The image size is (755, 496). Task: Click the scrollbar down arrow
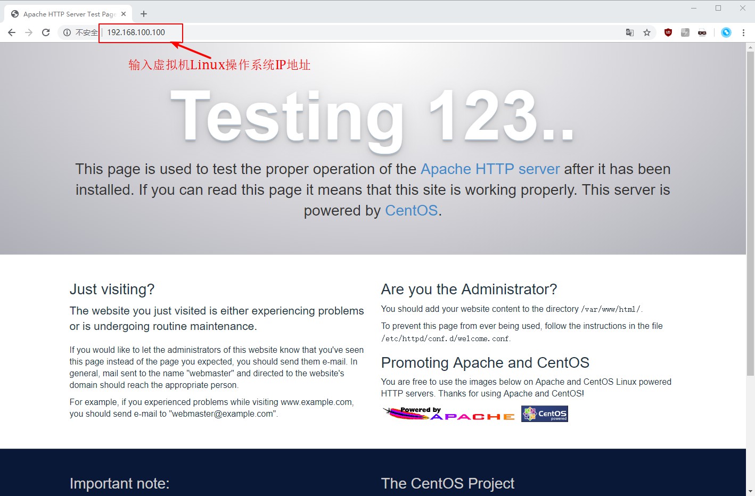750,492
